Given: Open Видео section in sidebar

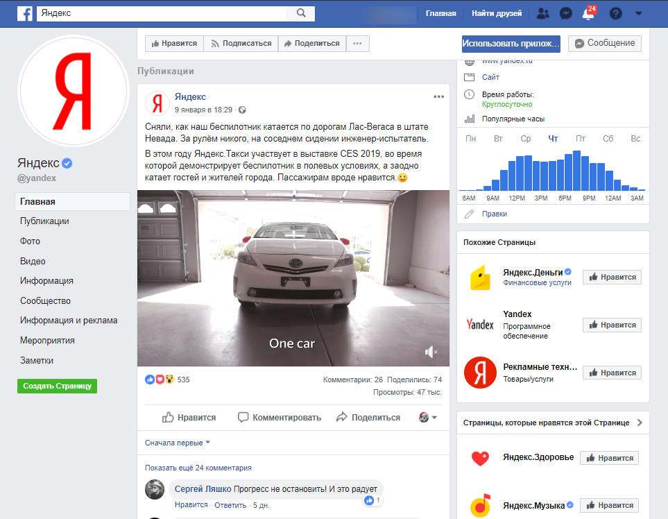Looking at the screenshot, I should [33, 261].
